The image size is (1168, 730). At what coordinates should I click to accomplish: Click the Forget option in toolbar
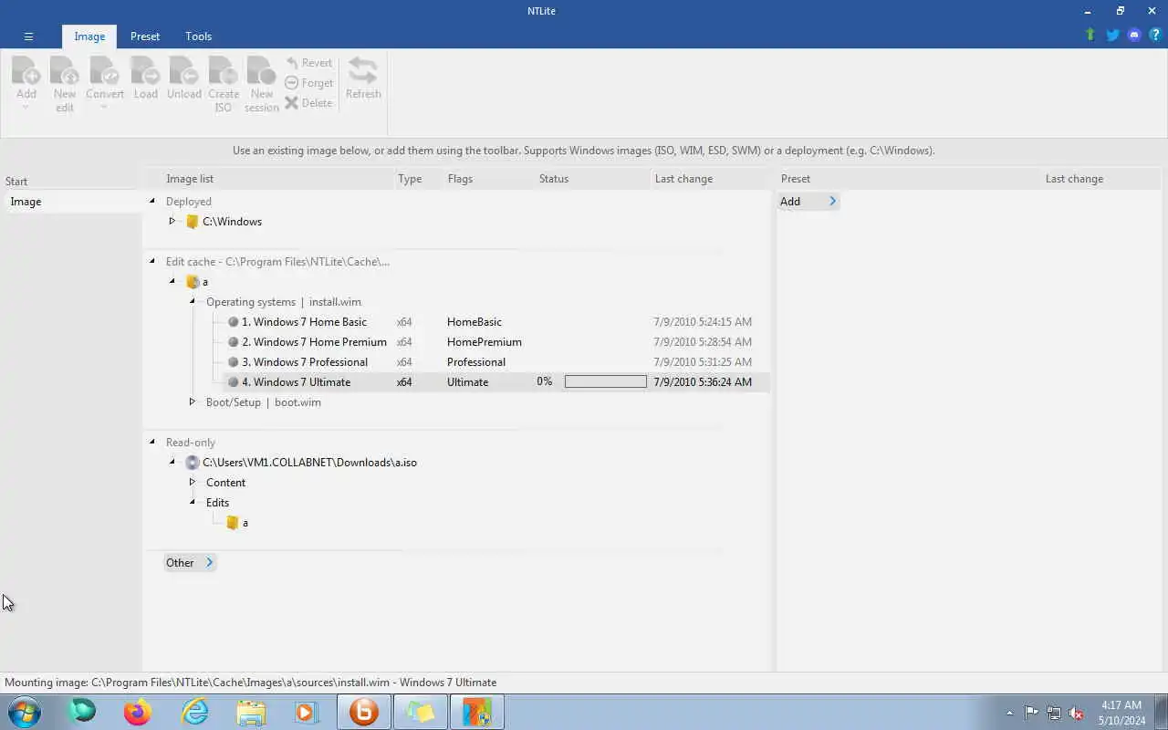pos(308,83)
